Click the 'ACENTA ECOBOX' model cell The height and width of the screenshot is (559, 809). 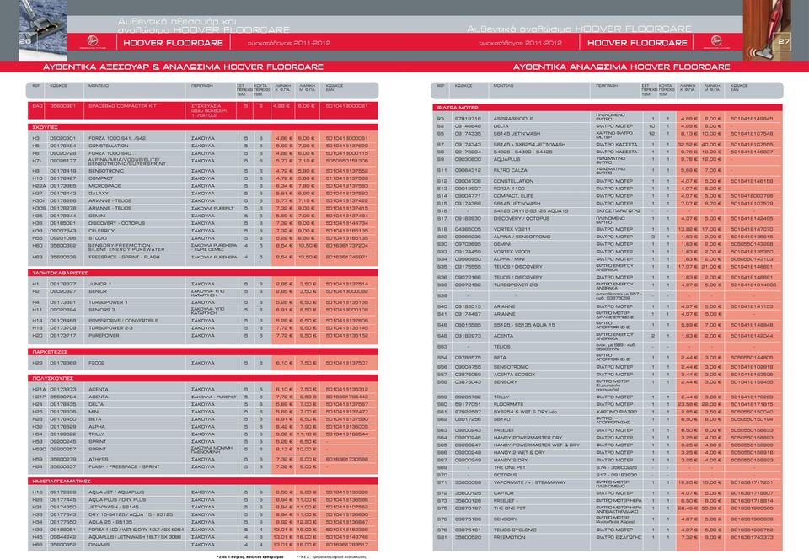(x=514, y=375)
